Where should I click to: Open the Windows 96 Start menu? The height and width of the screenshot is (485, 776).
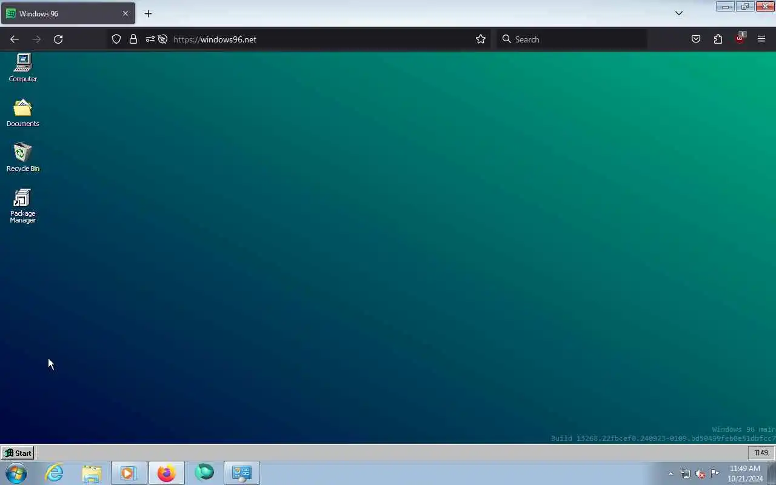[18, 453]
